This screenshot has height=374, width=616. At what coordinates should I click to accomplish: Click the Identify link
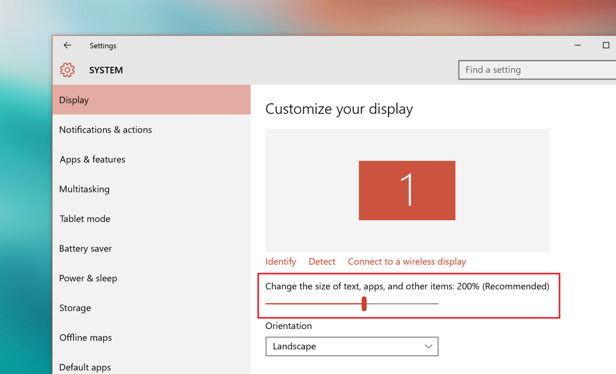[x=280, y=262]
